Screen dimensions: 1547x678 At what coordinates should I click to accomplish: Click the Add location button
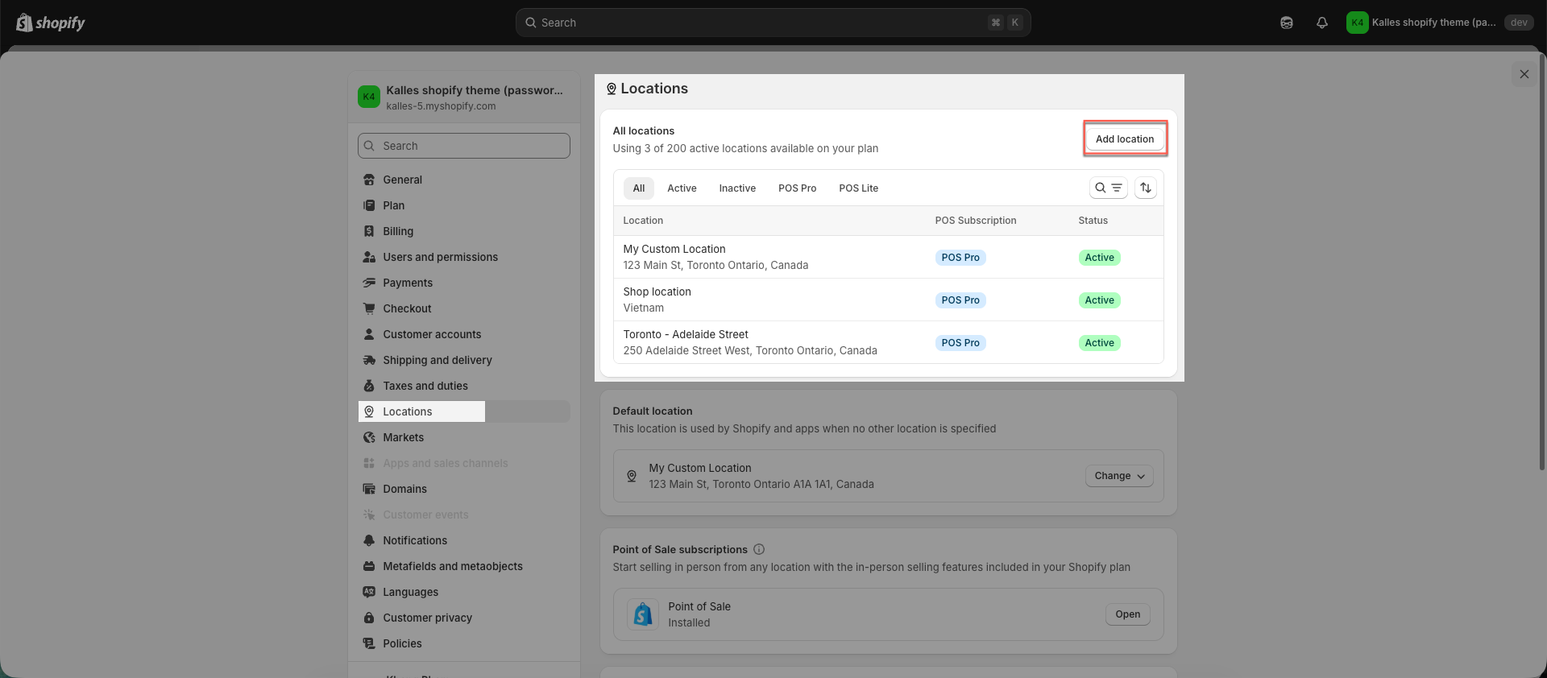(x=1124, y=139)
